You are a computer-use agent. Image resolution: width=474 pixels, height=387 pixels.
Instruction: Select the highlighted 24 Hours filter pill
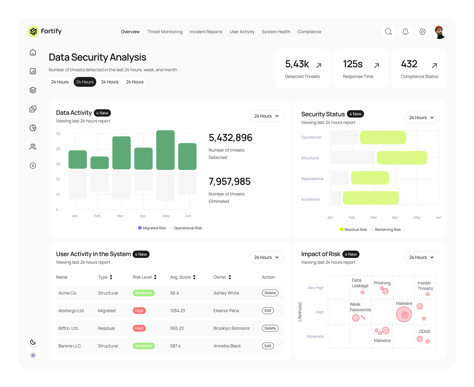(85, 82)
